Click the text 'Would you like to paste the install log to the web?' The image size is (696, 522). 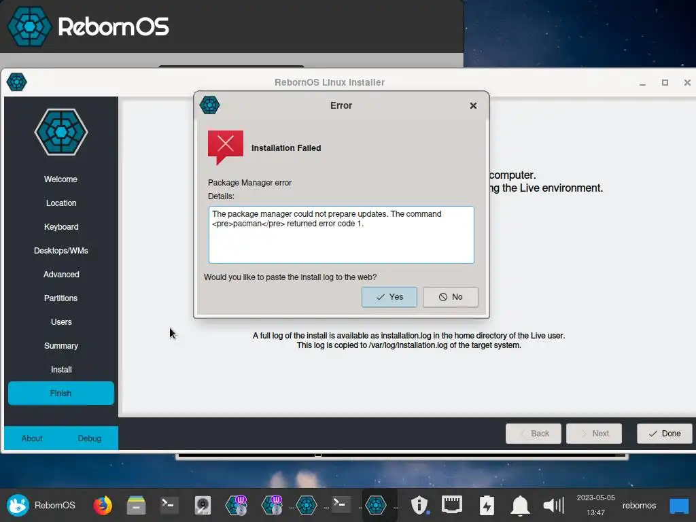[290, 277]
